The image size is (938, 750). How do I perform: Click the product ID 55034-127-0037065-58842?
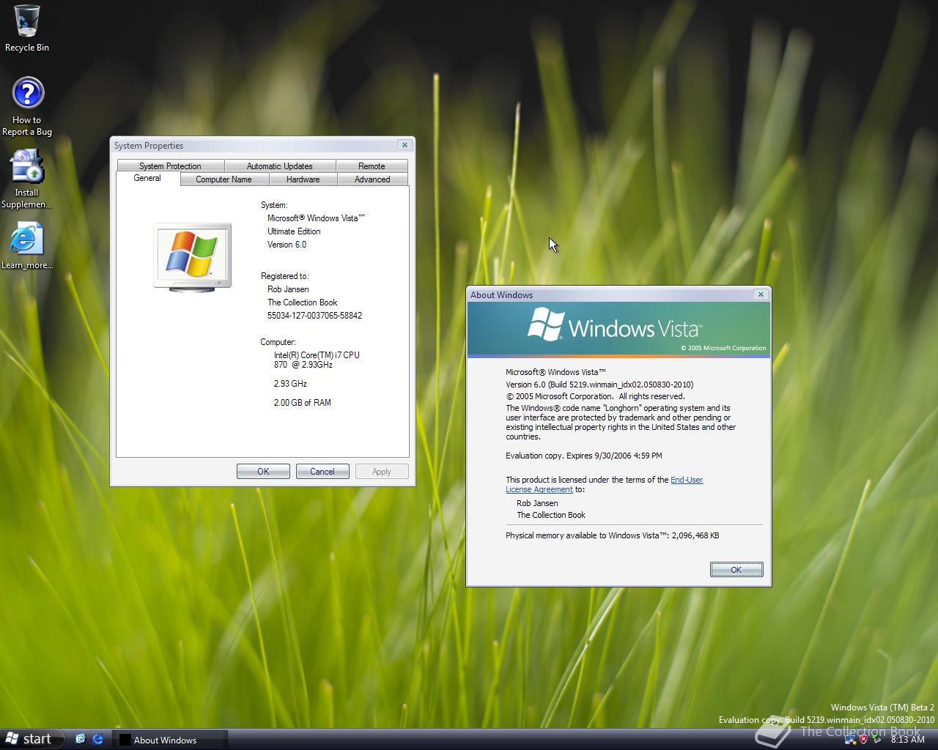pos(314,316)
